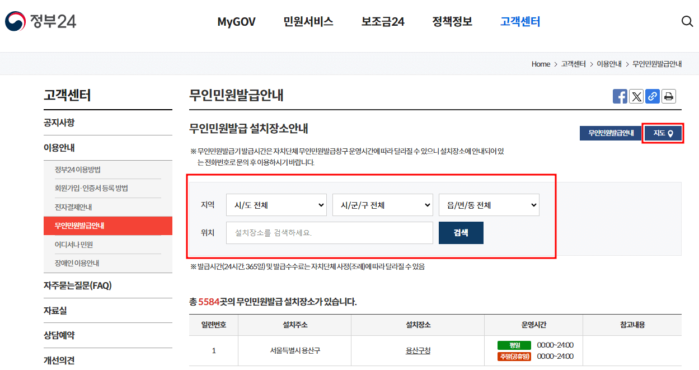Open the 시/군/구 전체 dropdown

[x=382, y=204]
